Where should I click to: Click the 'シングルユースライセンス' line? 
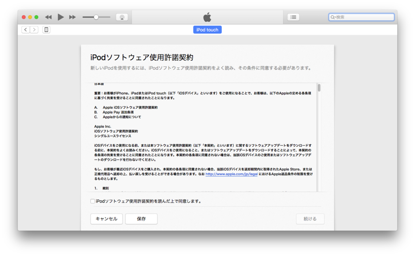click(113, 136)
